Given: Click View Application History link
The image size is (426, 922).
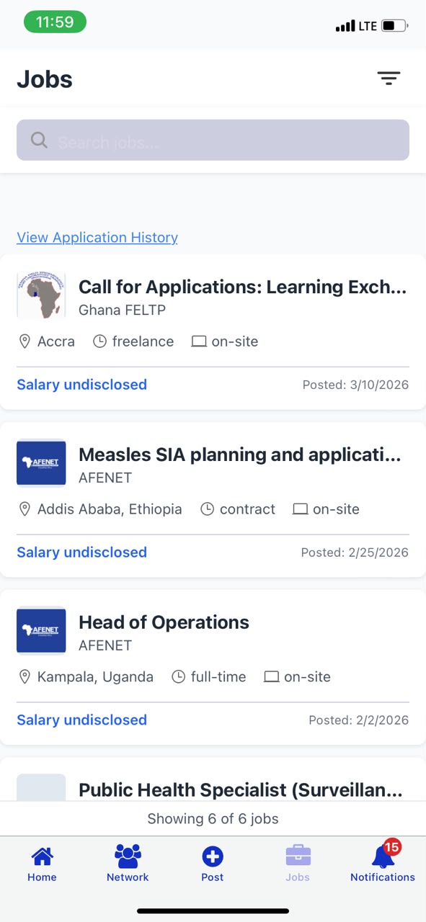Looking at the screenshot, I should [97, 237].
